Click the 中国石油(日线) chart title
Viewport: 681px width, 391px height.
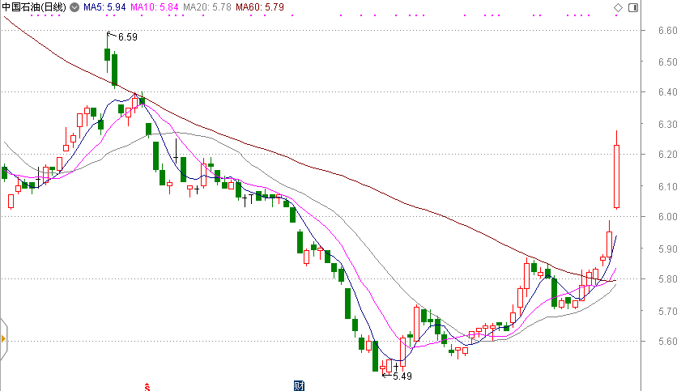point(34,7)
